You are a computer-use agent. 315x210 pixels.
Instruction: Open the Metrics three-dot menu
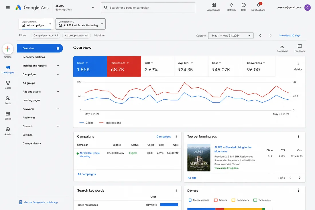pos(298,63)
